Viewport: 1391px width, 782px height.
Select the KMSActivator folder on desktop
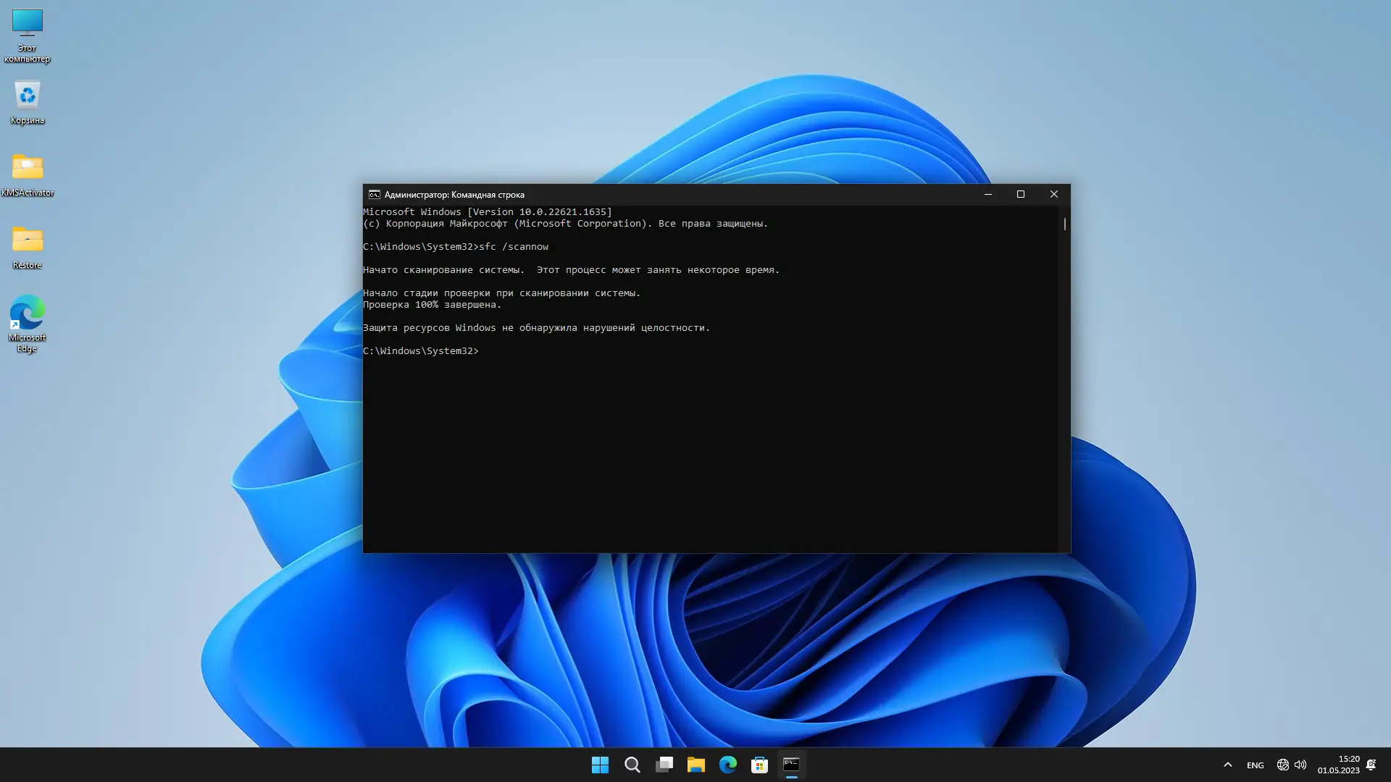tap(27, 174)
